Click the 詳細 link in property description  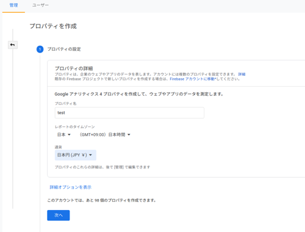pos(242,74)
